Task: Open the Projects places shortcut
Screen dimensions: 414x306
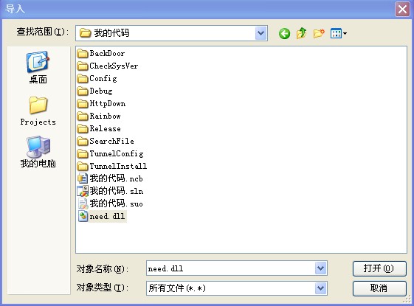Action: 38,111
